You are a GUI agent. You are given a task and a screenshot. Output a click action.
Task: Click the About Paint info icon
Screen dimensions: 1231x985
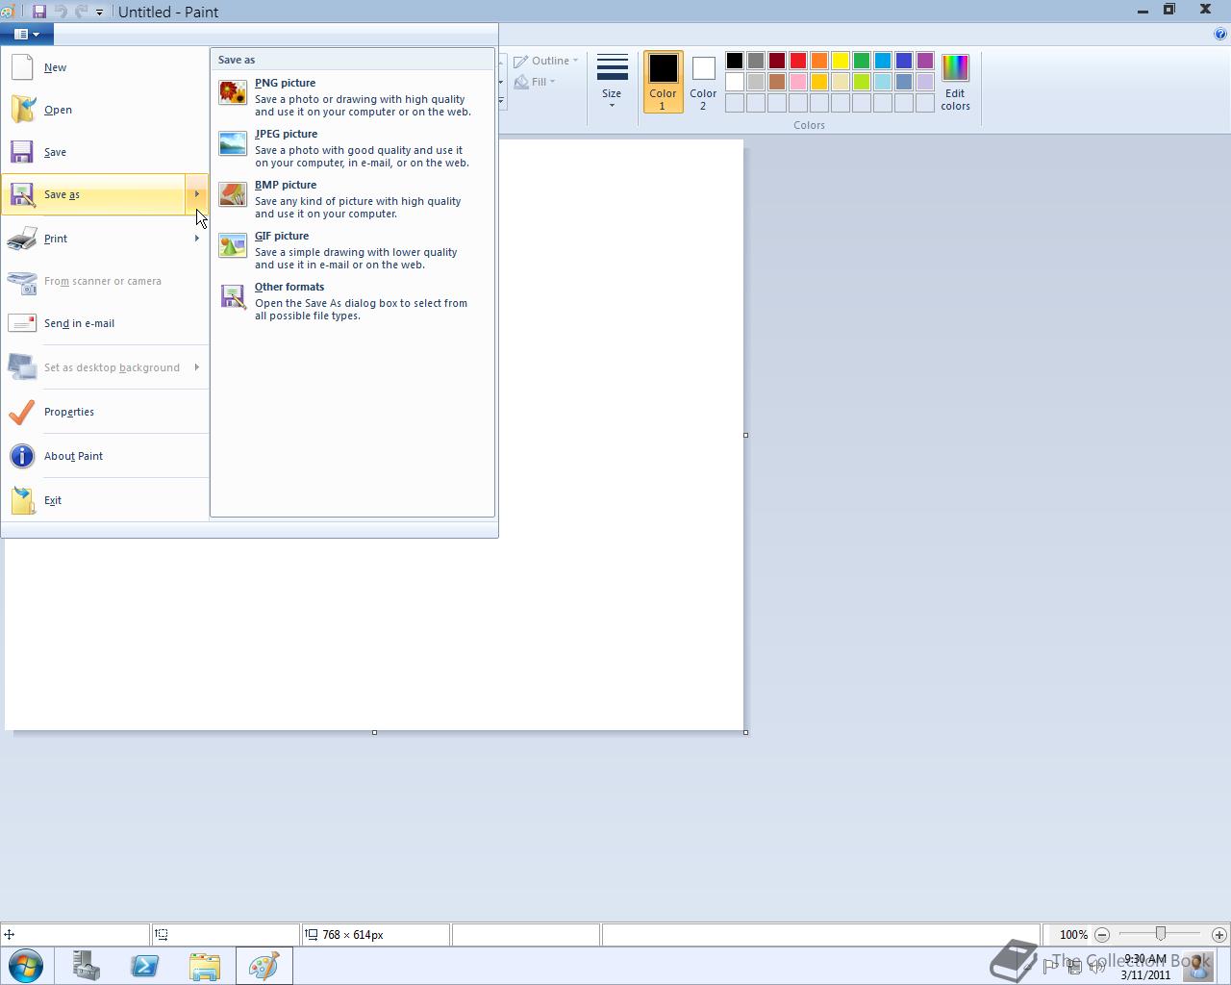tap(22, 456)
